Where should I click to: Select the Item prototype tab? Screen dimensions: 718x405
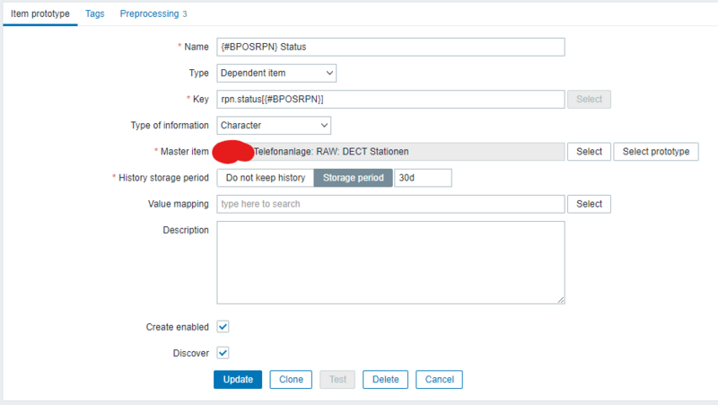(39, 14)
